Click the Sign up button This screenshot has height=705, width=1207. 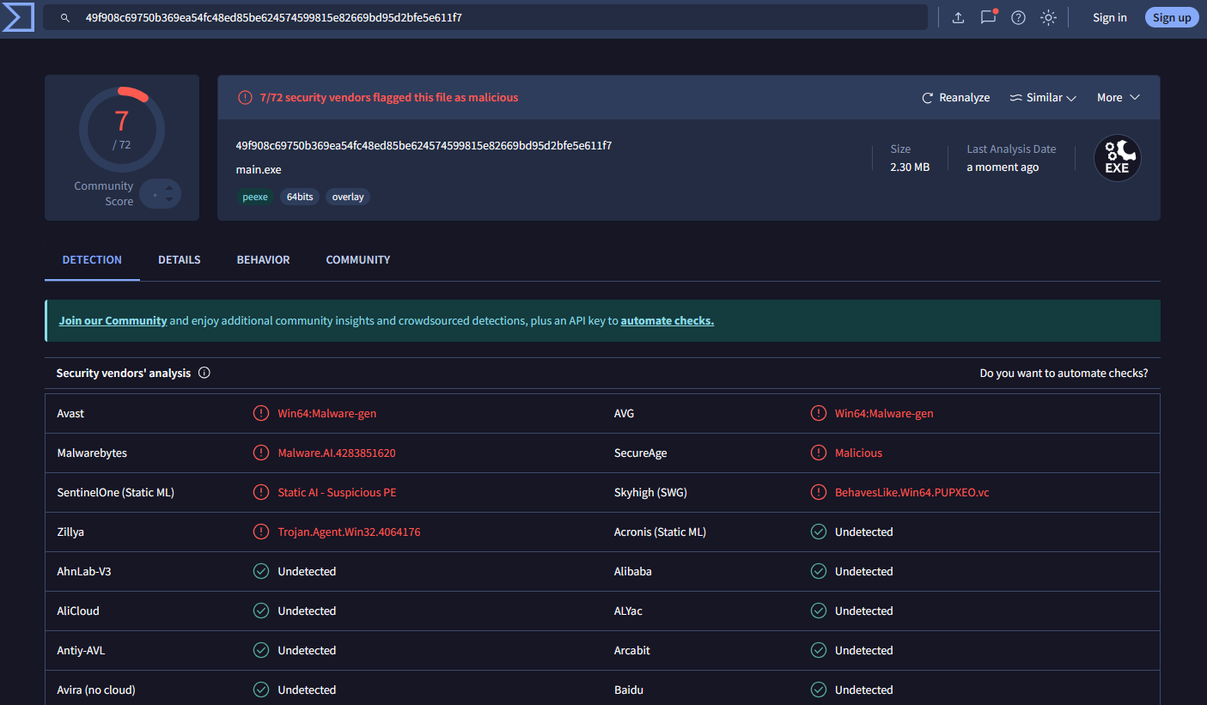point(1172,17)
